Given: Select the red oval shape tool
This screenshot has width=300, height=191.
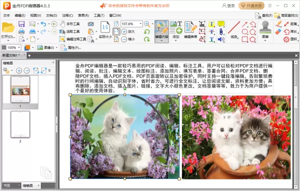Looking at the screenshot, I should coord(244,31).
